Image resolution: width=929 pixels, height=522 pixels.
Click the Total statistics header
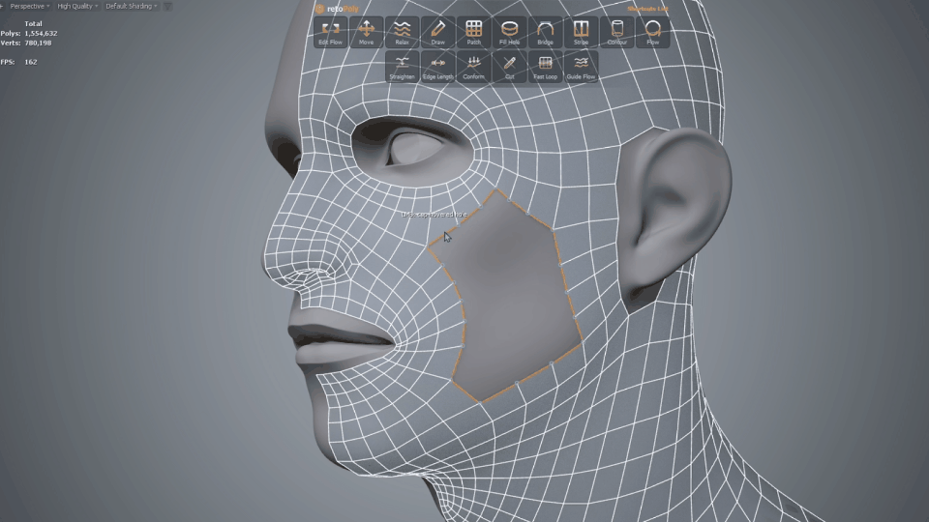33,24
